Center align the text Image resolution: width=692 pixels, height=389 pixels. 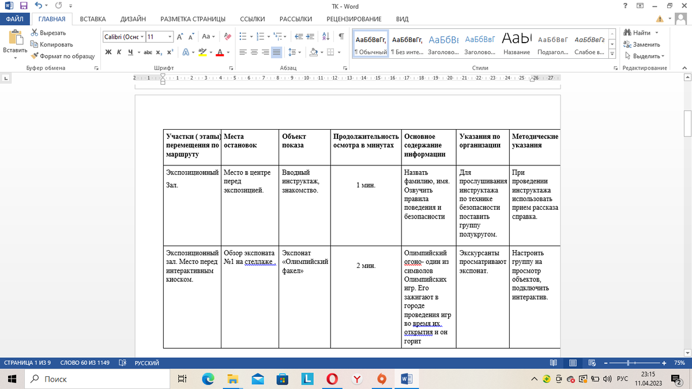coord(254,52)
